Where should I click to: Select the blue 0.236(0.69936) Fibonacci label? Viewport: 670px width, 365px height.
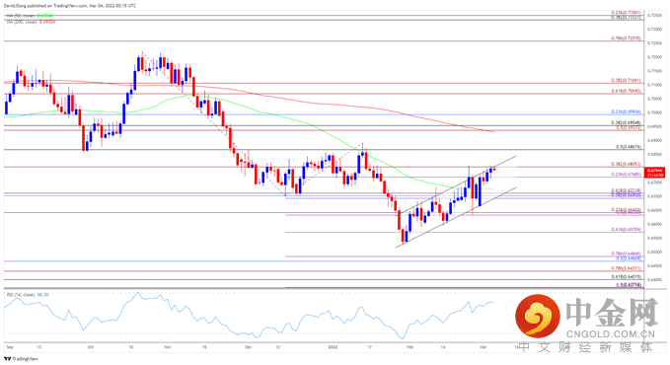(x=626, y=112)
